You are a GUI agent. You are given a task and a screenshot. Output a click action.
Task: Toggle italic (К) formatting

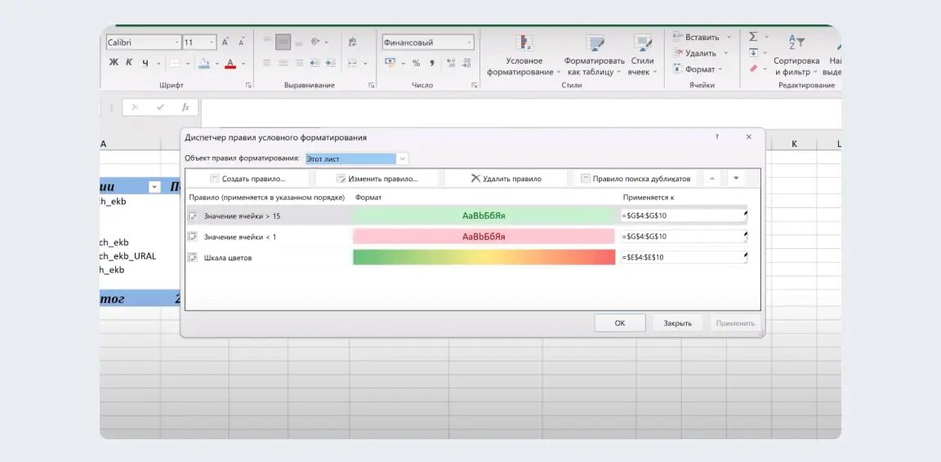coord(129,63)
